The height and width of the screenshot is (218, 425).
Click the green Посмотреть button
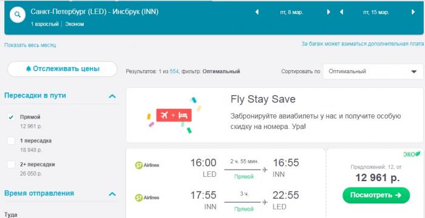(376, 195)
